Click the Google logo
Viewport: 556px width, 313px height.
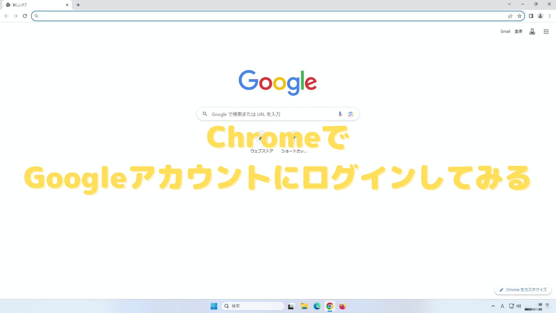(278, 83)
